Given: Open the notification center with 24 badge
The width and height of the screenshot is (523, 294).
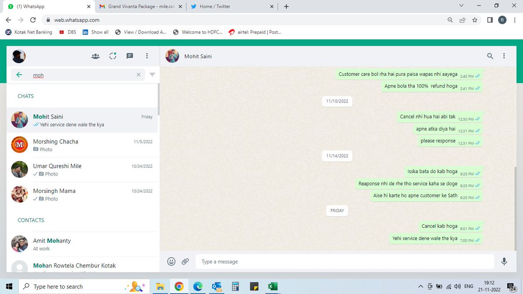Looking at the screenshot, I should tap(511, 286).
